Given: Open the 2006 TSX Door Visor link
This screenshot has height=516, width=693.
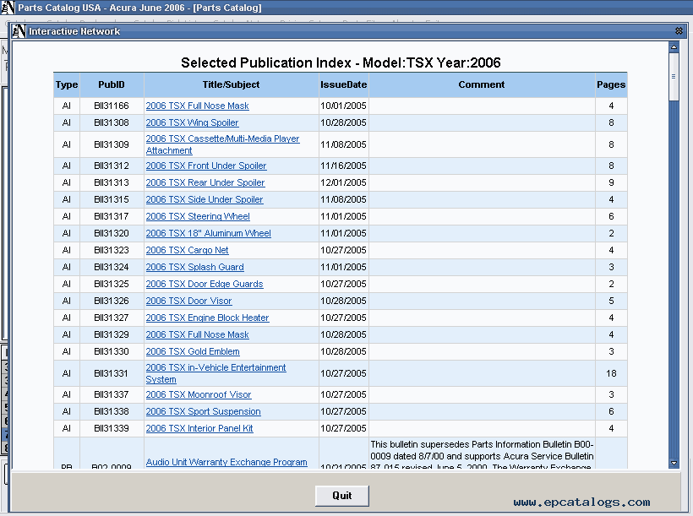Looking at the screenshot, I should tap(188, 301).
